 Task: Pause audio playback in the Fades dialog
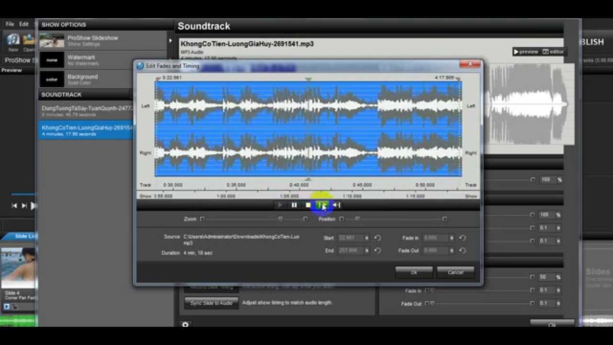coord(294,205)
